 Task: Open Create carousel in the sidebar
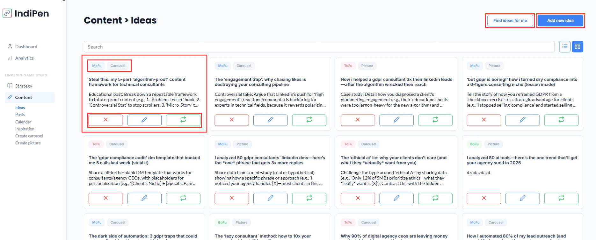29,136
